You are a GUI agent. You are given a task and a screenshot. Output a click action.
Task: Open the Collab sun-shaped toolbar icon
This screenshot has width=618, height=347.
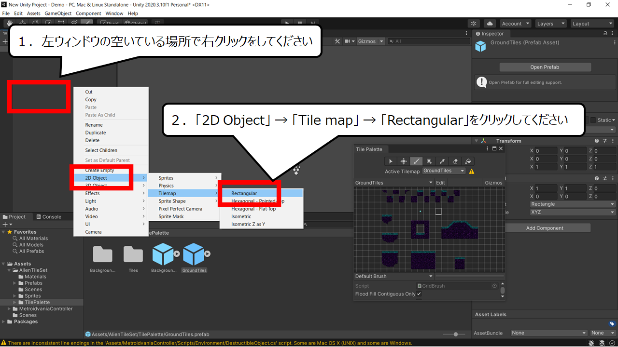[x=474, y=24]
